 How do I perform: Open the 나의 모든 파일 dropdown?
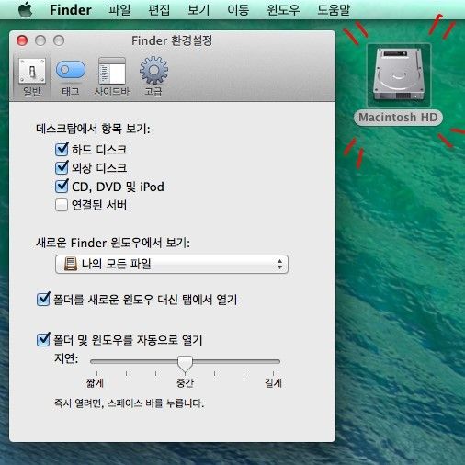(x=172, y=264)
